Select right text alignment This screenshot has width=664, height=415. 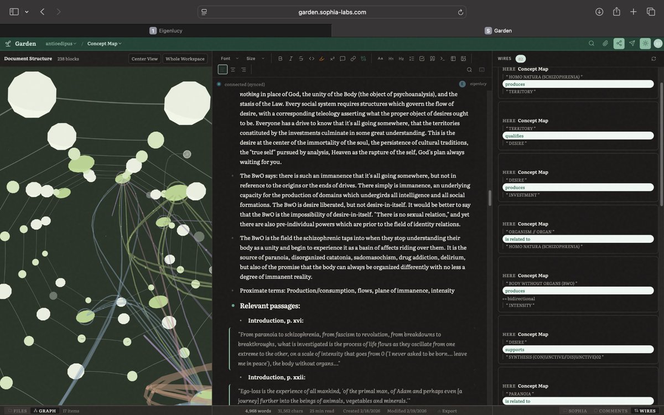click(243, 70)
